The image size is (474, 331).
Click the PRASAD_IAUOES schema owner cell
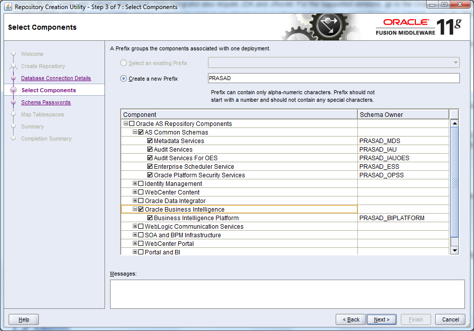tap(403, 158)
